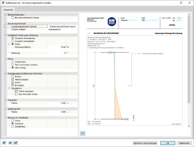The image size is (194, 147).
Task: Enable Benutzerdefinierter Name checkbox
Action: click(x=13, y=18)
